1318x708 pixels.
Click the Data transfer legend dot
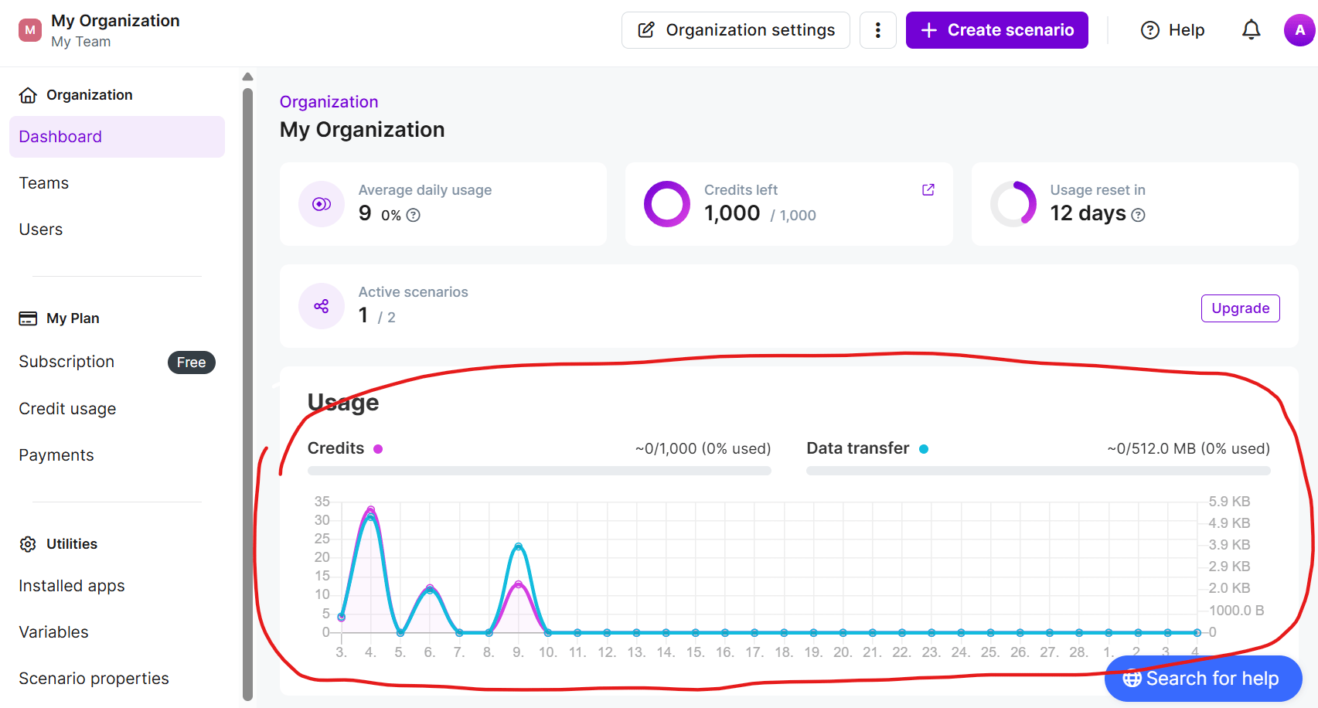coord(924,449)
